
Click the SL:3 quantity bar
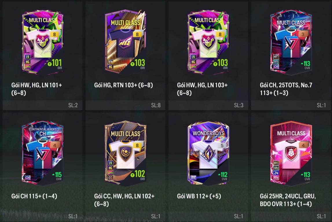208,105
